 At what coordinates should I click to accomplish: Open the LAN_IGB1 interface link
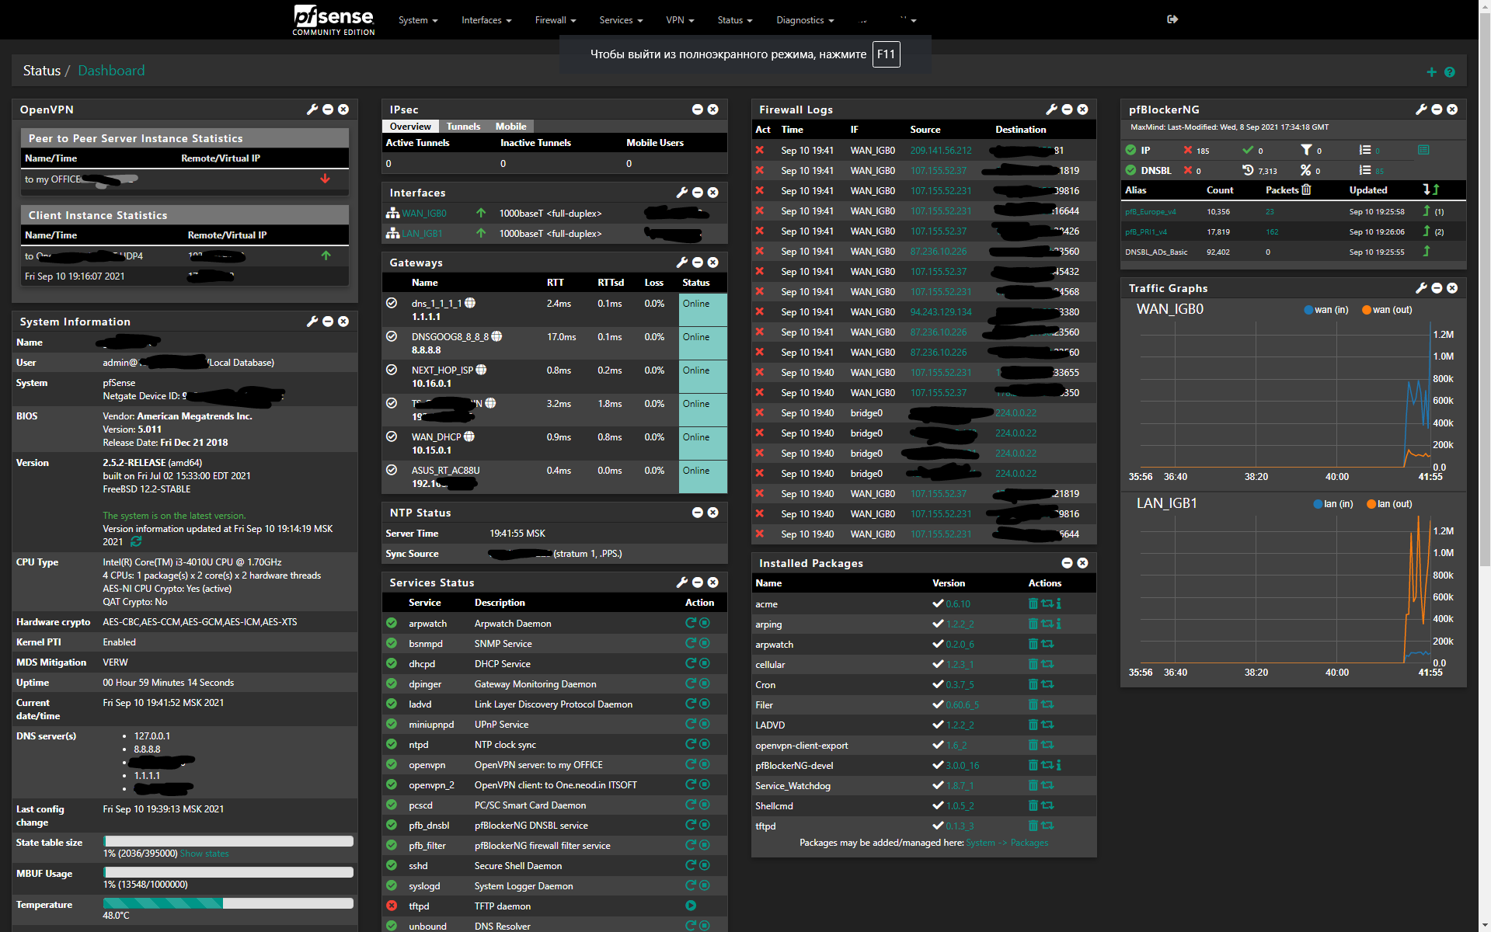[422, 234]
